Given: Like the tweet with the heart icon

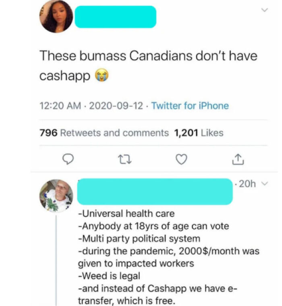Looking at the screenshot, I should pyautogui.click(x=182, y=160).
